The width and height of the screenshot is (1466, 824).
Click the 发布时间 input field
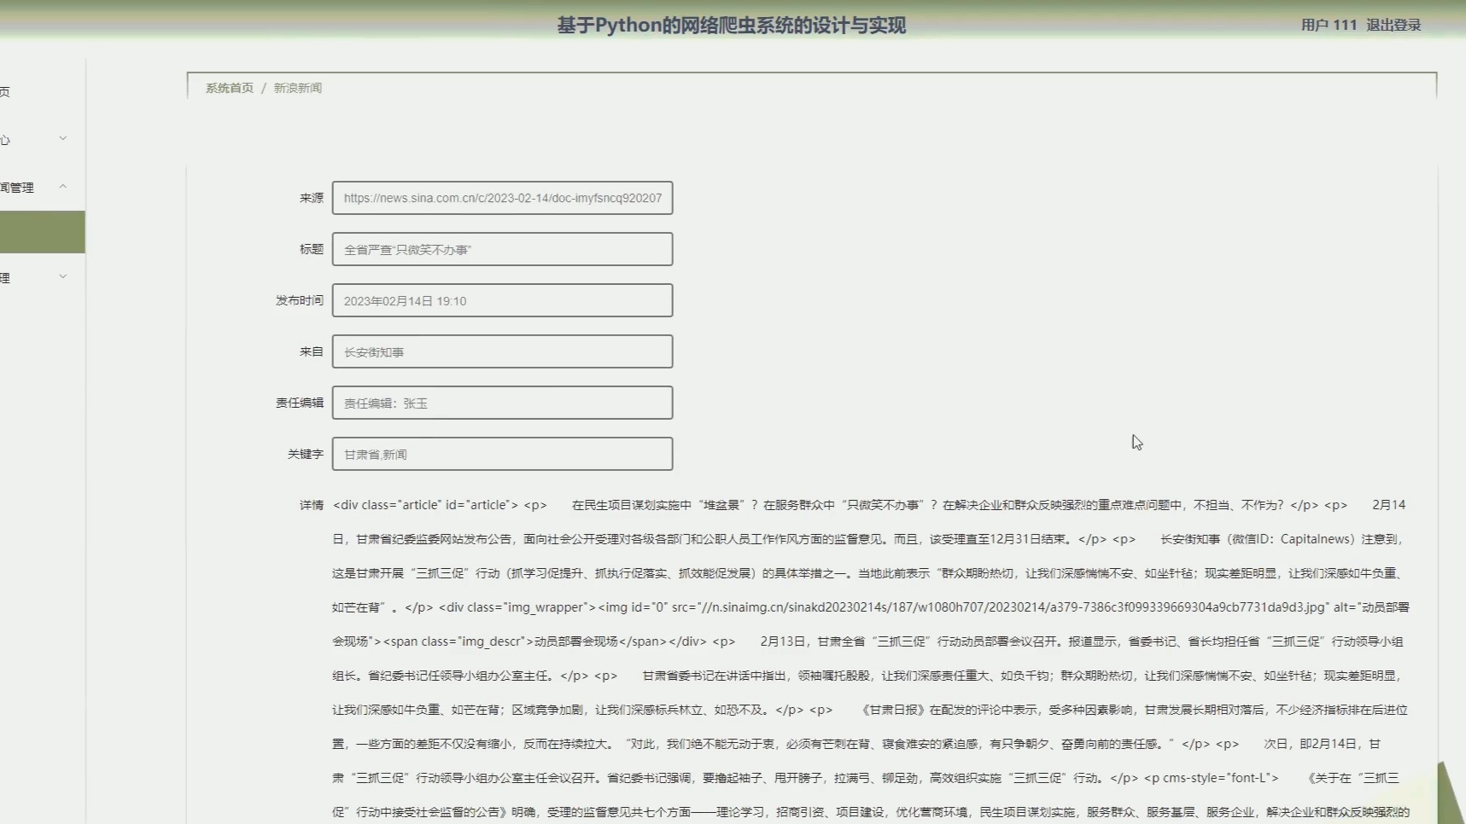502,300
